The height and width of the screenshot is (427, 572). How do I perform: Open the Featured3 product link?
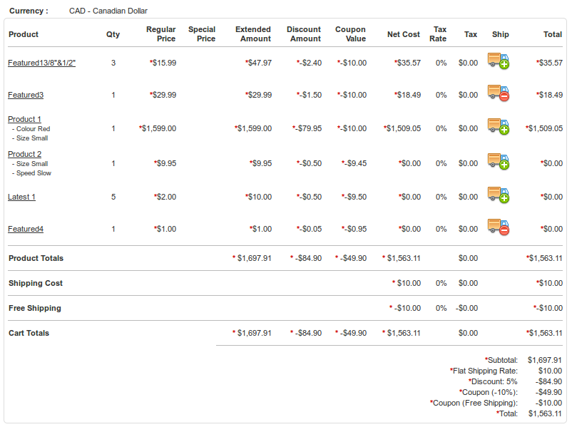coord(26,95)
